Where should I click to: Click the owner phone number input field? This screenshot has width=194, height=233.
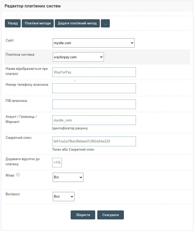[94, 88]
